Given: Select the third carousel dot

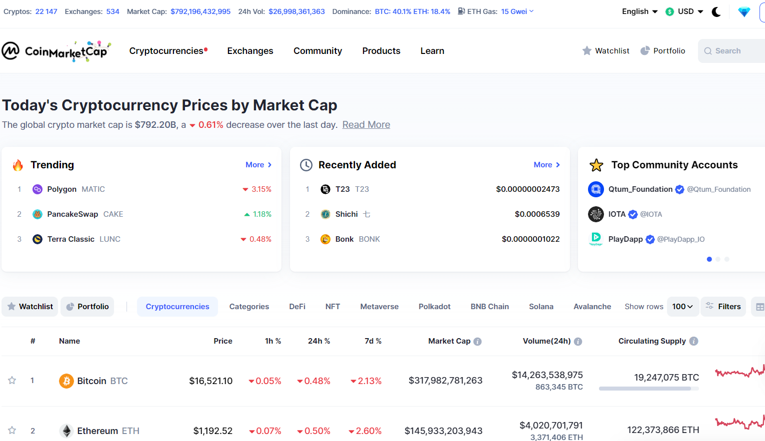Looking at the screenshot, I should 727,259.
